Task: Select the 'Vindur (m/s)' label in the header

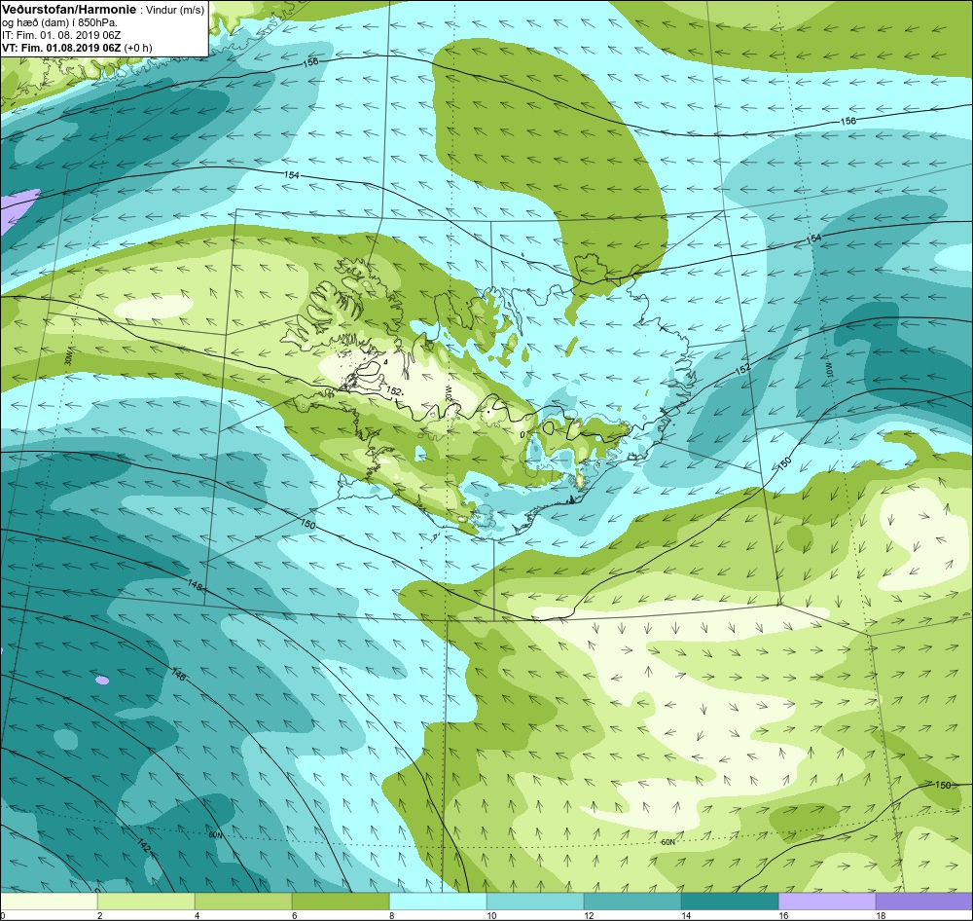Action: pos(175,11)
